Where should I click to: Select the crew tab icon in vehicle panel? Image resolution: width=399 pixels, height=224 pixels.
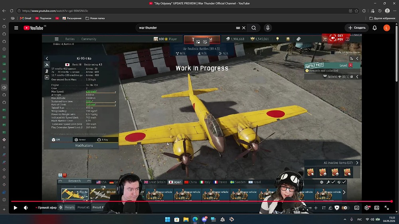coord(47,71)
